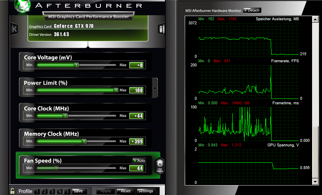Click the Apply button
This screenshot has width=322, height=195.
click(105, 191)
